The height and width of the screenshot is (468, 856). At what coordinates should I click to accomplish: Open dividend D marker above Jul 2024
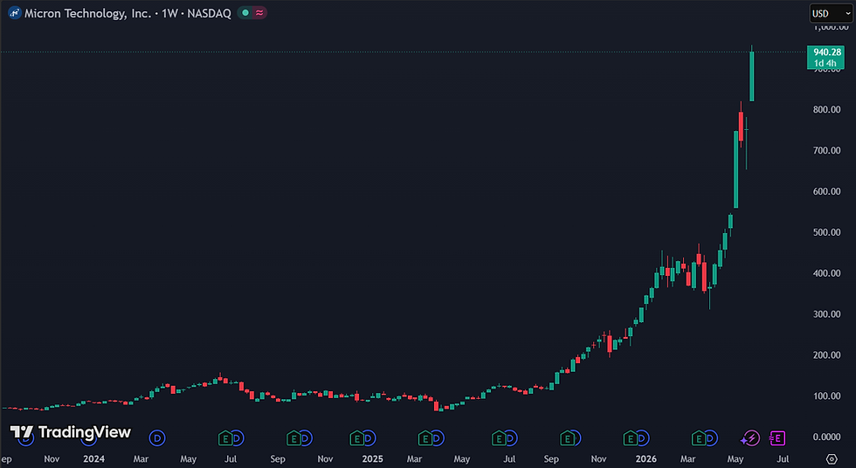coord(237,437)
